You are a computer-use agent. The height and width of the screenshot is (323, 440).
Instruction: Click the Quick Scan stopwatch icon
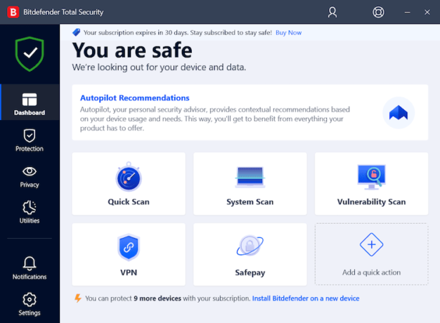(129, 177)
